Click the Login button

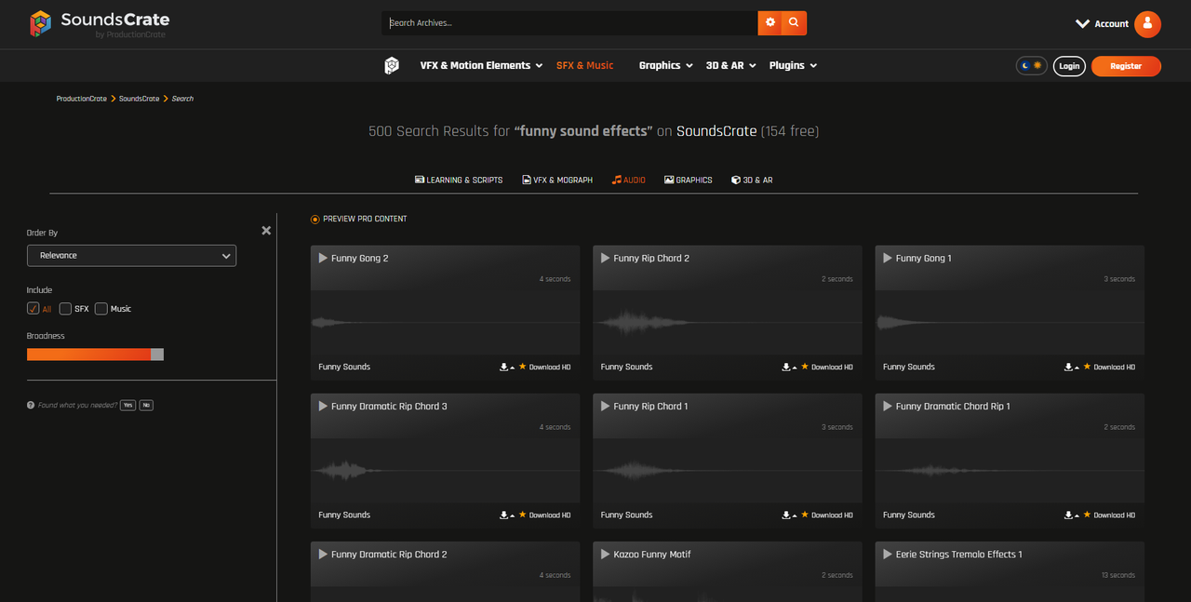[x=1069, y=66]
